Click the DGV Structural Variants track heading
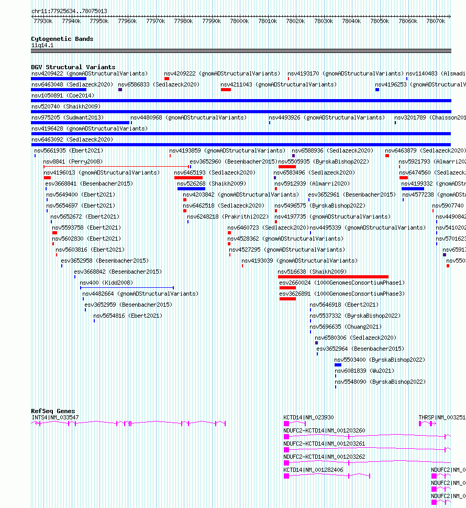Image resolution: width=466 pixels, height=508 pixels. click(x=73, y=67)
